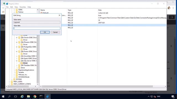
Task: Expand the Partner tree node
Action: 14,12
